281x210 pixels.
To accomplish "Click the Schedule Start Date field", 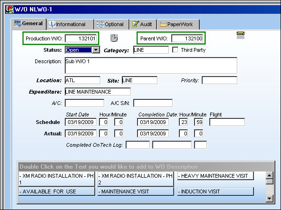I will pos(81,122).
